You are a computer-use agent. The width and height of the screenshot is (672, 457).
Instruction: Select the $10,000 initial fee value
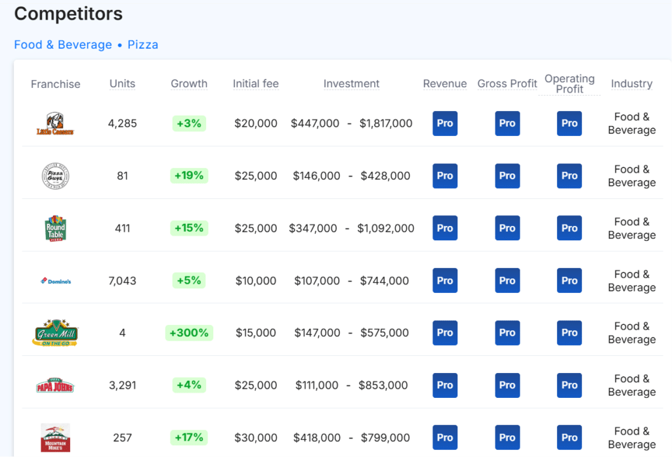click(x=256, y=281)
